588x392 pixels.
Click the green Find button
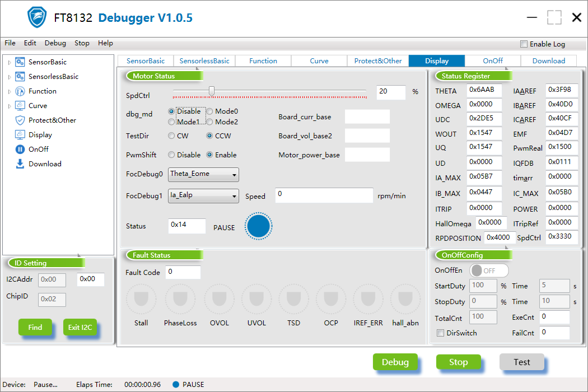35,327
